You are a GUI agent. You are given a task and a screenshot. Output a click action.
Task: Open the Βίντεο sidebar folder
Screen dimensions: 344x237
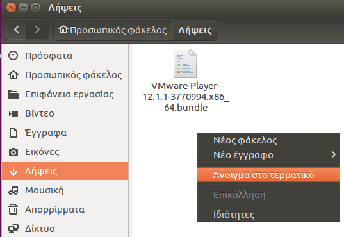tap(65, 113)
